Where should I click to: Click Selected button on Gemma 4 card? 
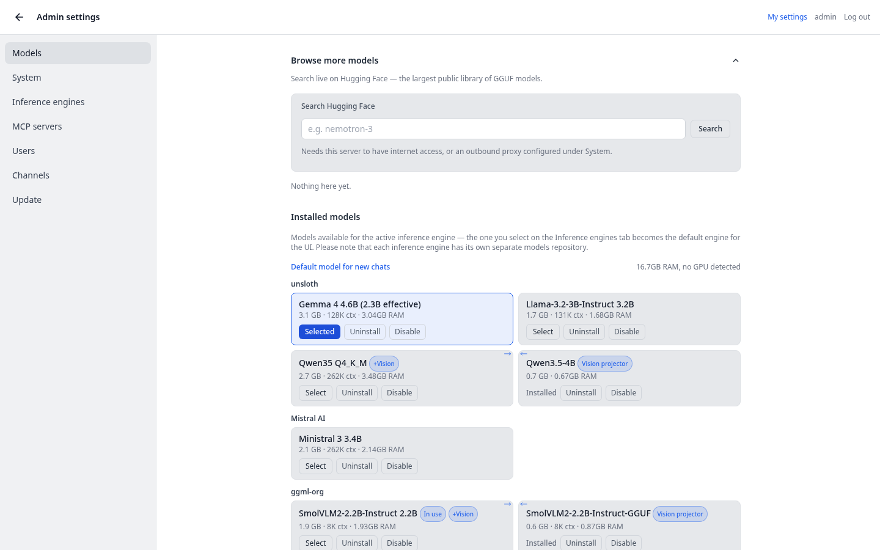(x=320, y=332)
